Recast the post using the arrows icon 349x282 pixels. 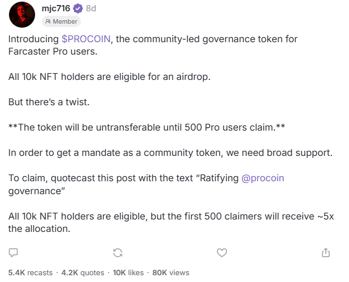(117, 253)
